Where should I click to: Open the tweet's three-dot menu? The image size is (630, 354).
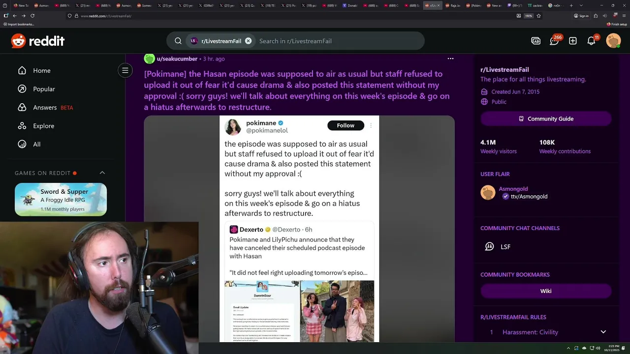tap(371, 126)
